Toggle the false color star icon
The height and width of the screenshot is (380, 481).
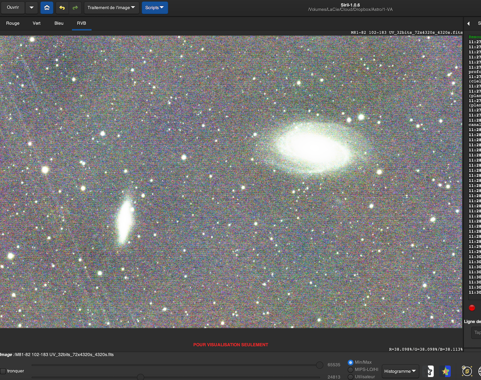click(x=445, y=371)
